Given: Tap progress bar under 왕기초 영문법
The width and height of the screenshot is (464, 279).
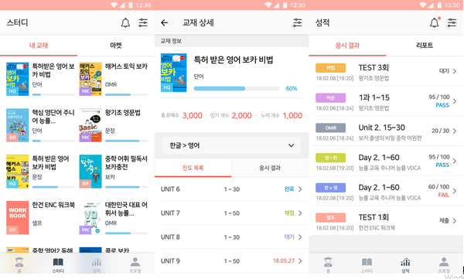Looking at the screenshot, I should 126,141.
